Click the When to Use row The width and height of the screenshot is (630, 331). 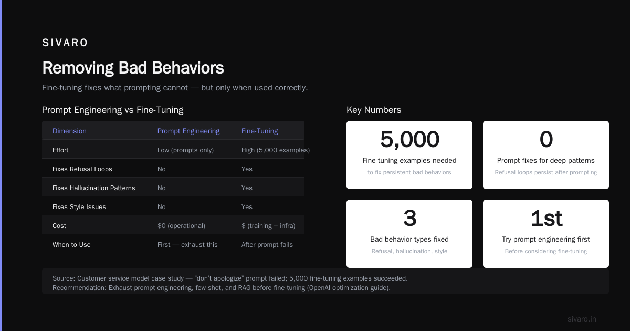(173, 245)
